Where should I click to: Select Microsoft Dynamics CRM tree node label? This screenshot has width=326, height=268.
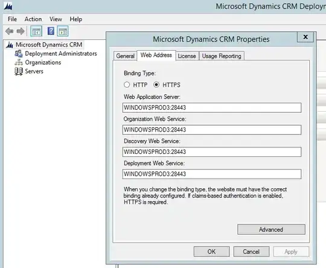coord(49,45)
